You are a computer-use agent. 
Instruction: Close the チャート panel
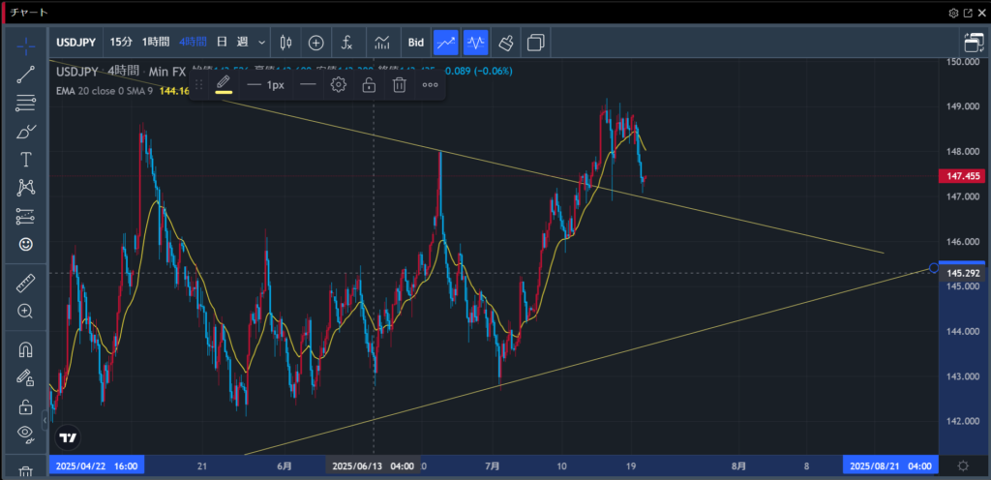(981, 13)
